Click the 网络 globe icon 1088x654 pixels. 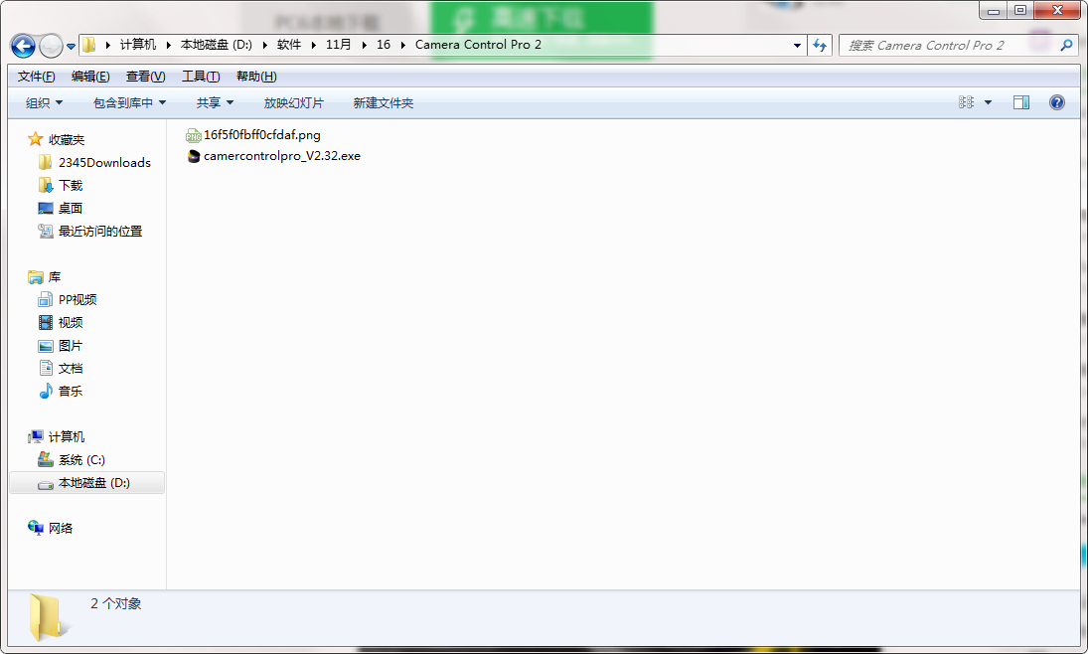point(36,528)
